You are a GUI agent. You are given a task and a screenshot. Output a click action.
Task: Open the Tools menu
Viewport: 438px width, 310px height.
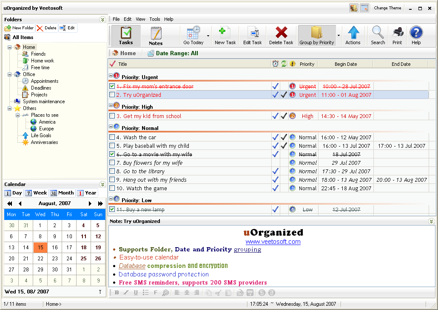[x=155, y=19]
